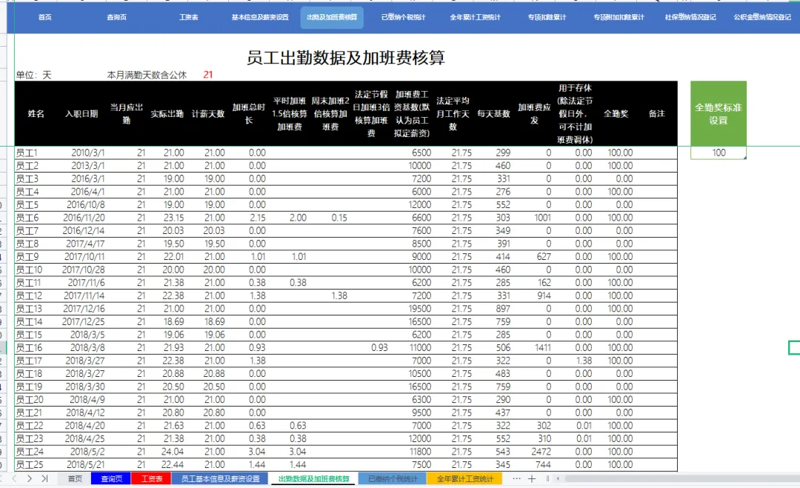Add a new sheet with plus icon
The image size is (800, 488).
(532, 479)
